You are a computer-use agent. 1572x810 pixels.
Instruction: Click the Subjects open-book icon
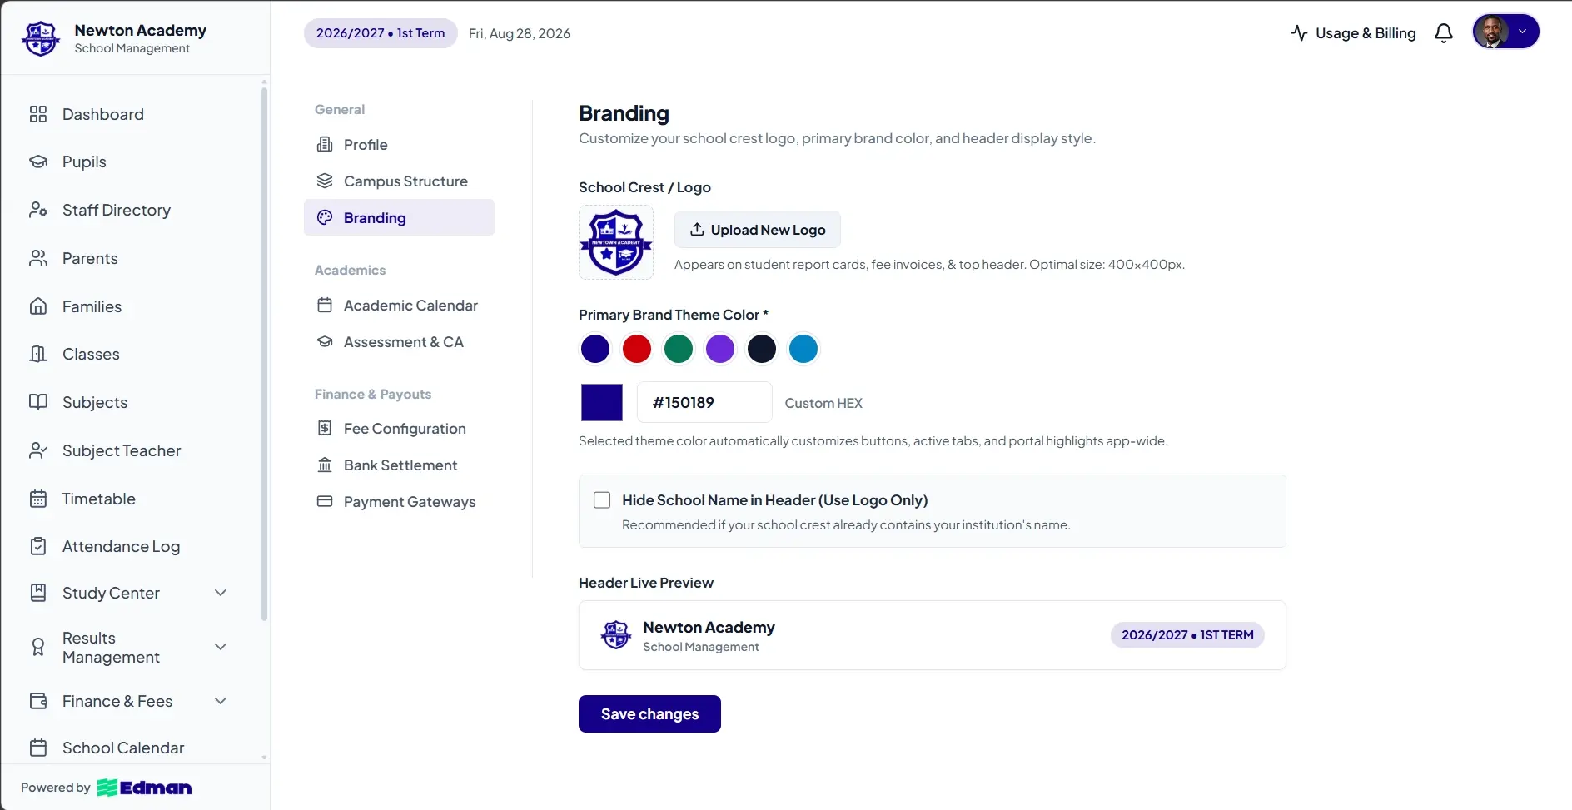(x=38, y=402)
